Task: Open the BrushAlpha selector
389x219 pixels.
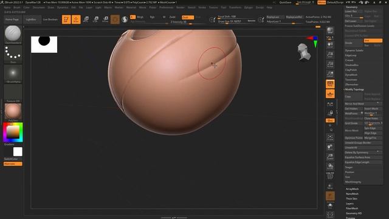Action: pos(13,74)
